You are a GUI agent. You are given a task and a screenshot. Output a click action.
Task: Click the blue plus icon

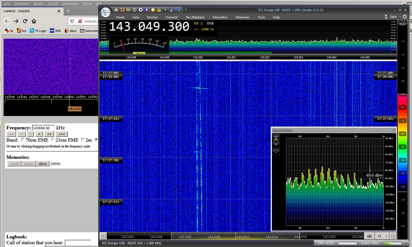coord(147,10)
